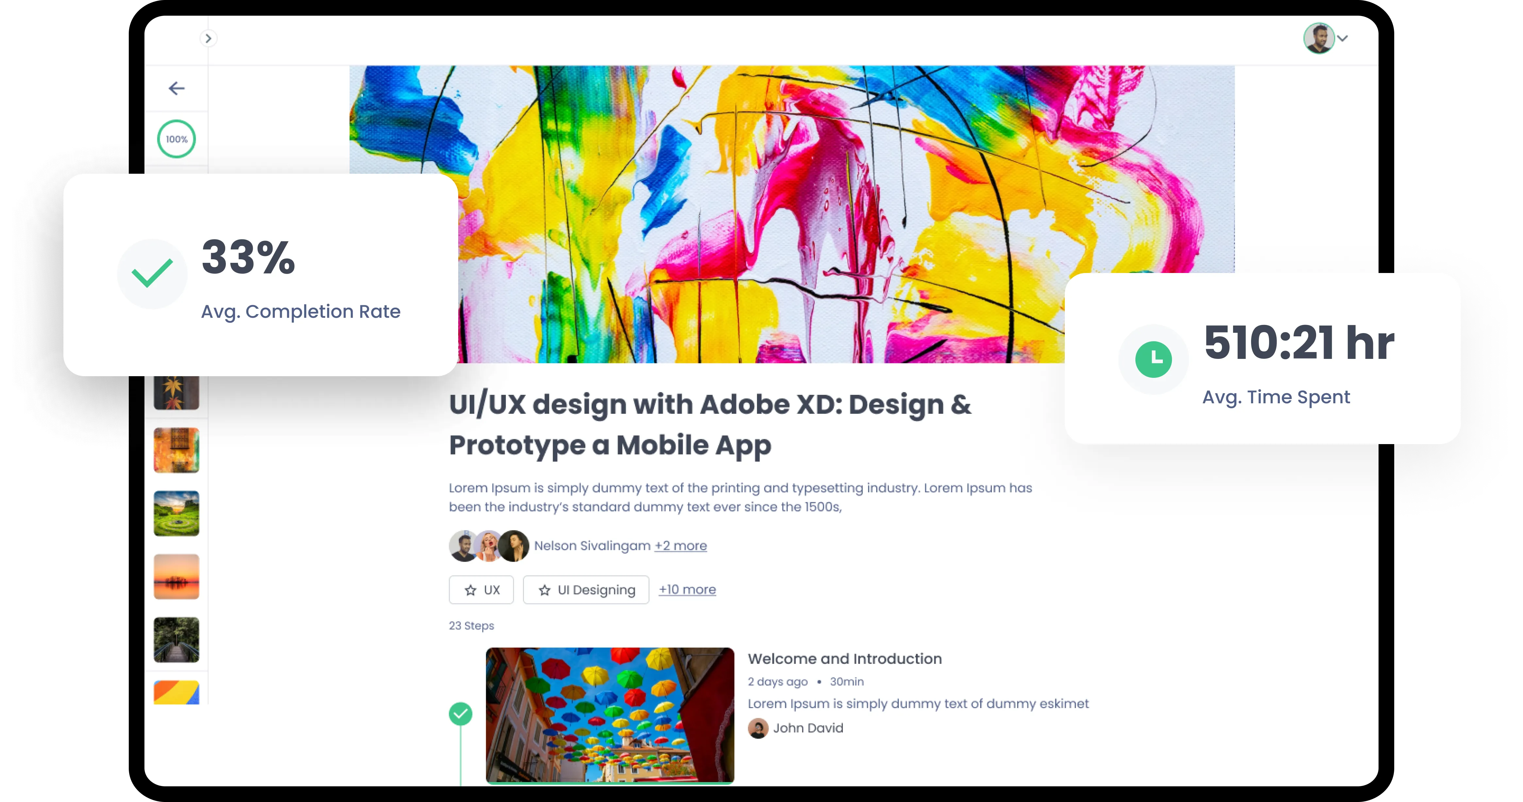
Task: Select the green landscape sidebar thumbnail
Action: pos(176,513)
